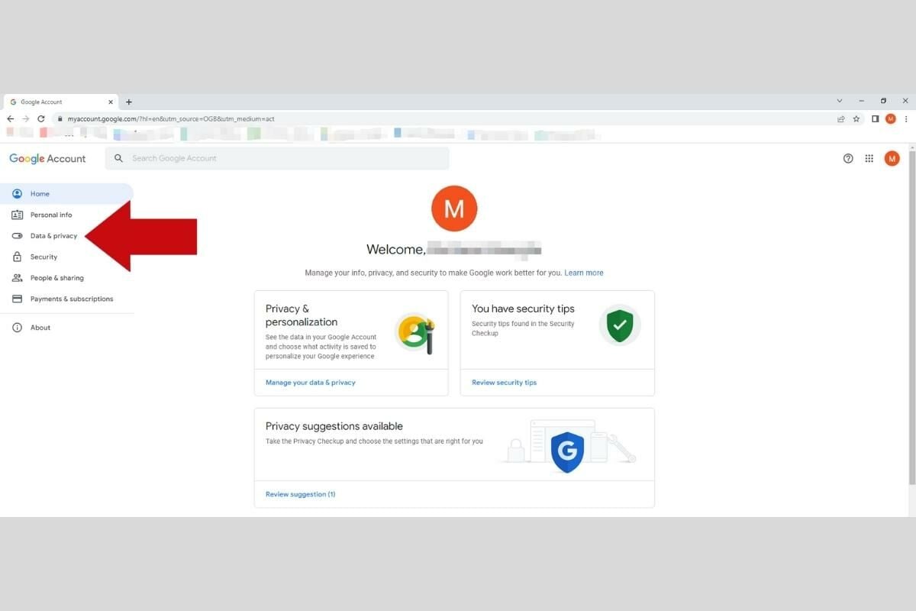Viewport: 916px width, 611px height.
Task: Open a new browser tab
Action: click(x=129, y=102)
